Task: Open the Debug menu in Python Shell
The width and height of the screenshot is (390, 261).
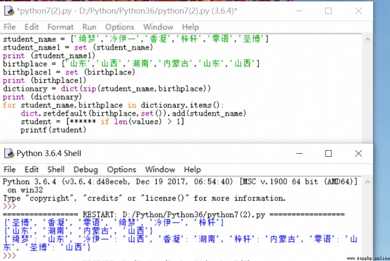Action: point(86,169)
